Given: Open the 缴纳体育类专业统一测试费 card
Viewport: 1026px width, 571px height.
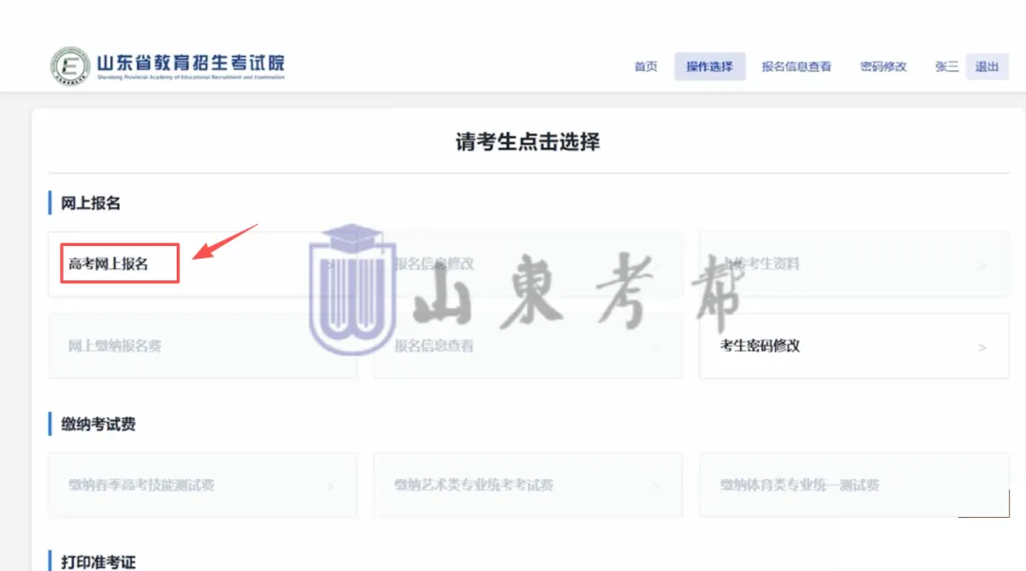Looking at the screenshot, I should point(854,485).
